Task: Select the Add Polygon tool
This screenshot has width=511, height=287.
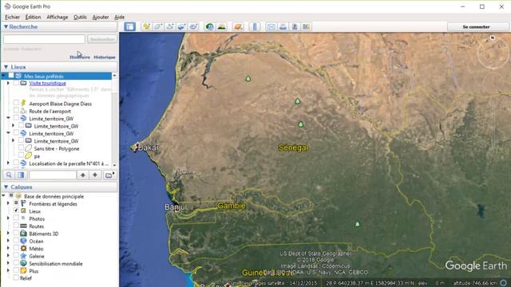Action: coord(158,26)
